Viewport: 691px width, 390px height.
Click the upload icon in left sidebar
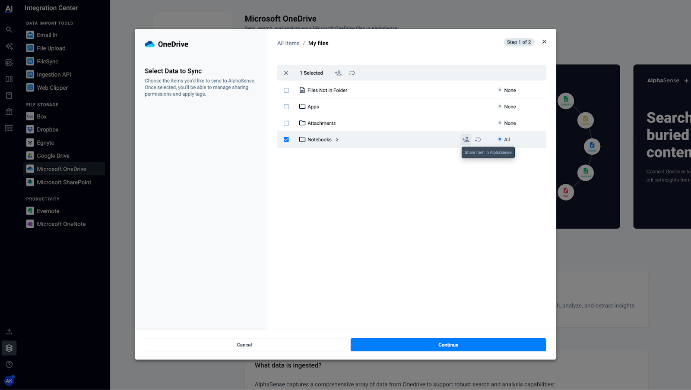(x=9, y=332)
